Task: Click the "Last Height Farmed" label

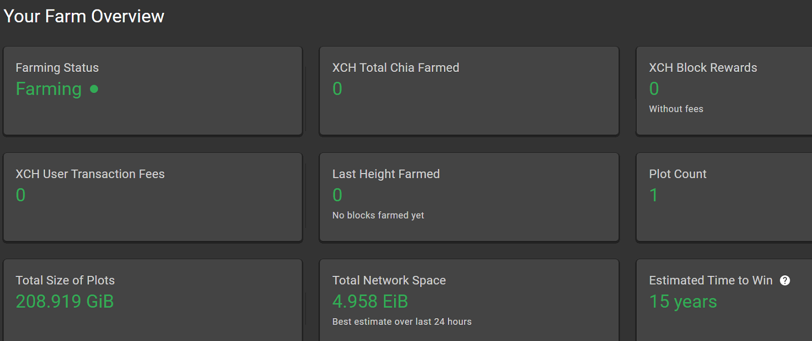Action: point(386,174)
